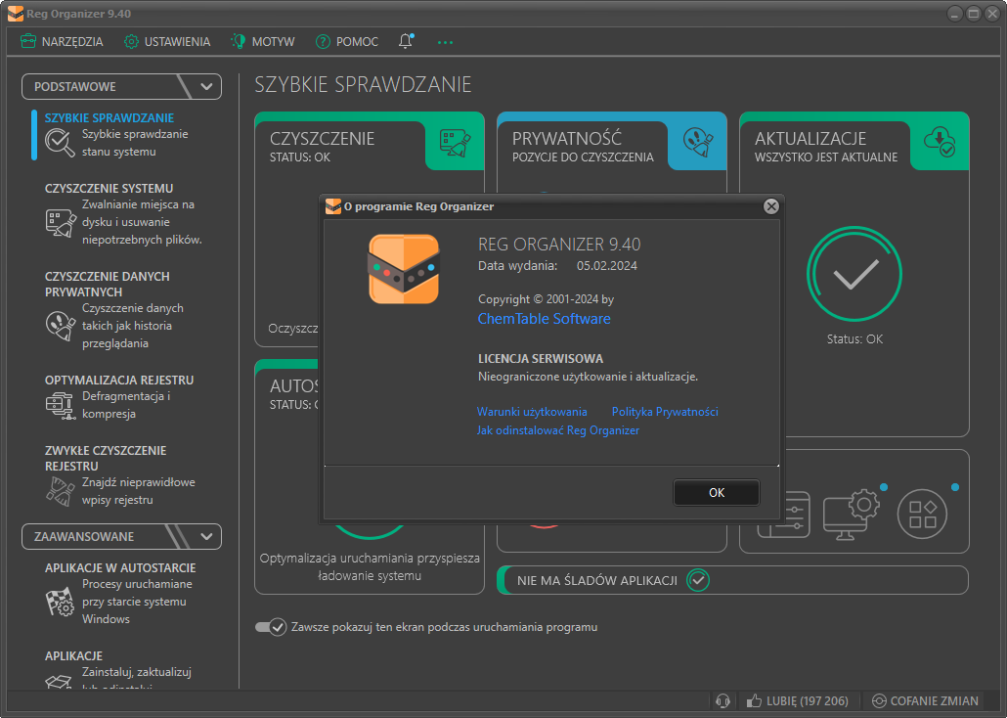Open the Motyw theme menu

pyautogui.click(x=263, y=42)
